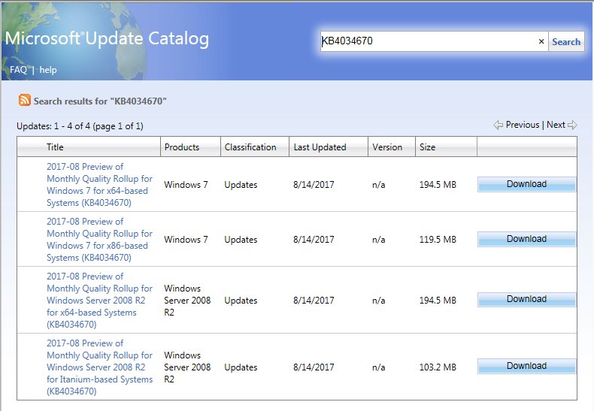The image size is (594, 411).
Task: Sort by the Version column header
Action: 387,147
